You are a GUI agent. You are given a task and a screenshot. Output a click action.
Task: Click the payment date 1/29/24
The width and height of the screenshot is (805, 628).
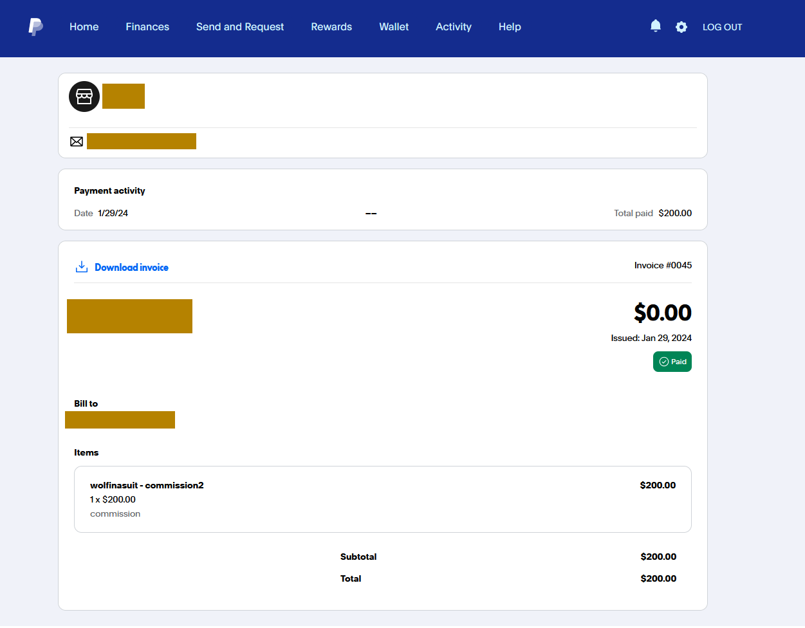[113, 213]
